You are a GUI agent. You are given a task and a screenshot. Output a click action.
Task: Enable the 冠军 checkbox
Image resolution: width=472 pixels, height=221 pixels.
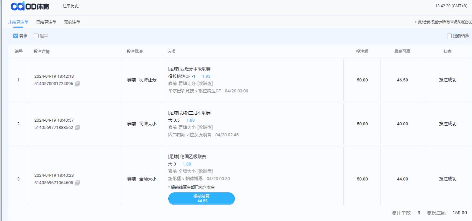pos(36,36)
